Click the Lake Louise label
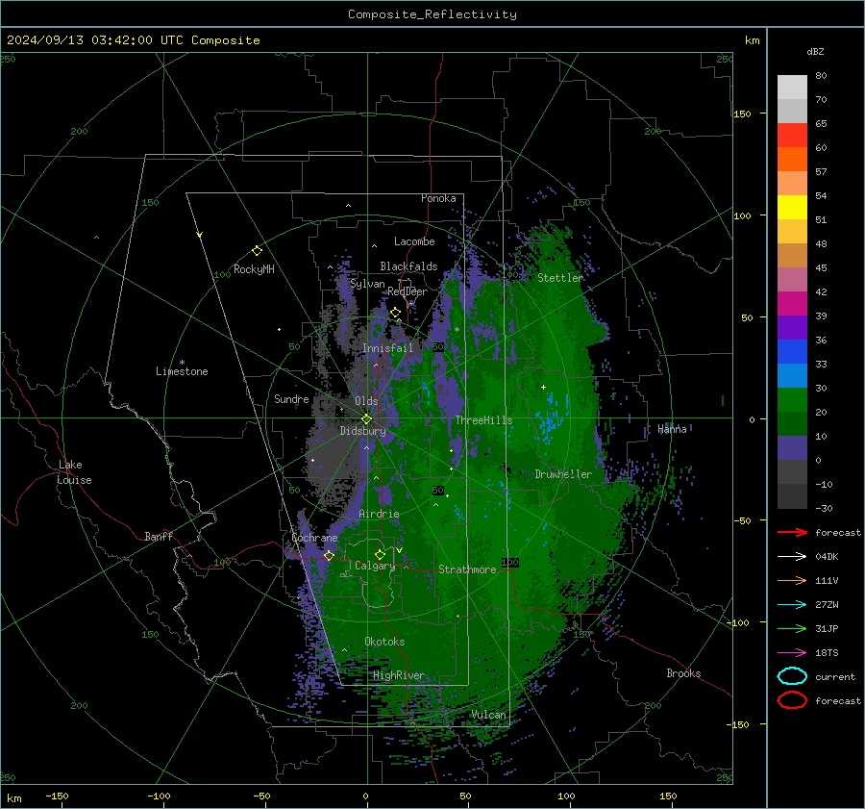The width and height of the screenshot is (865, 809). click(x=74, y=472)
